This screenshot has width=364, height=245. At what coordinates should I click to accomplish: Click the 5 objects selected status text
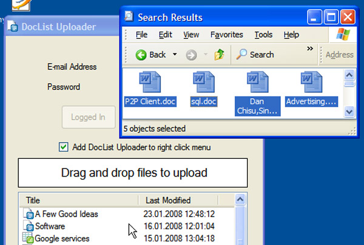coord(154,129)
